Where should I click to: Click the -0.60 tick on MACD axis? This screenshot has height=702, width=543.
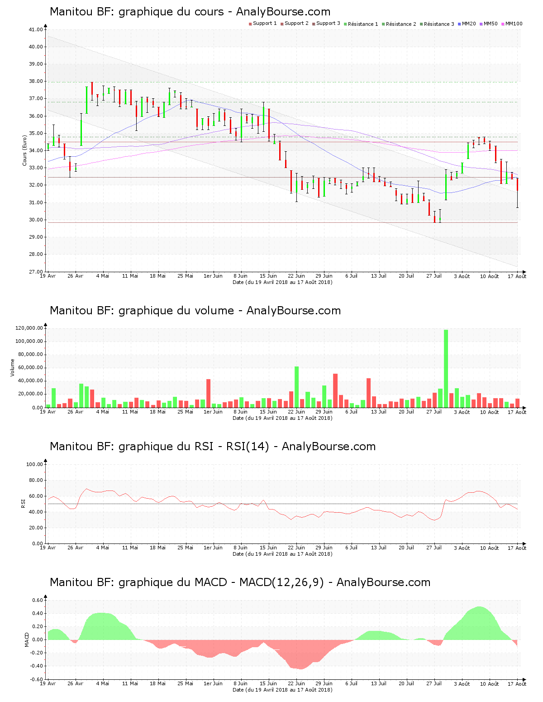coord(37,679)
